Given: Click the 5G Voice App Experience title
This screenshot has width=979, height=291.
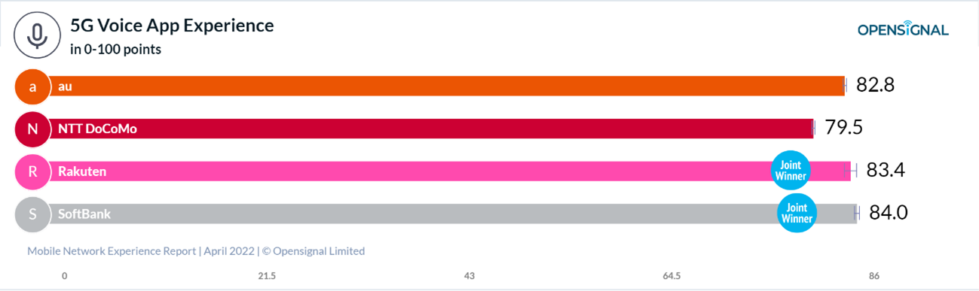Looking at the screenshot, I should tap(172, 26).
